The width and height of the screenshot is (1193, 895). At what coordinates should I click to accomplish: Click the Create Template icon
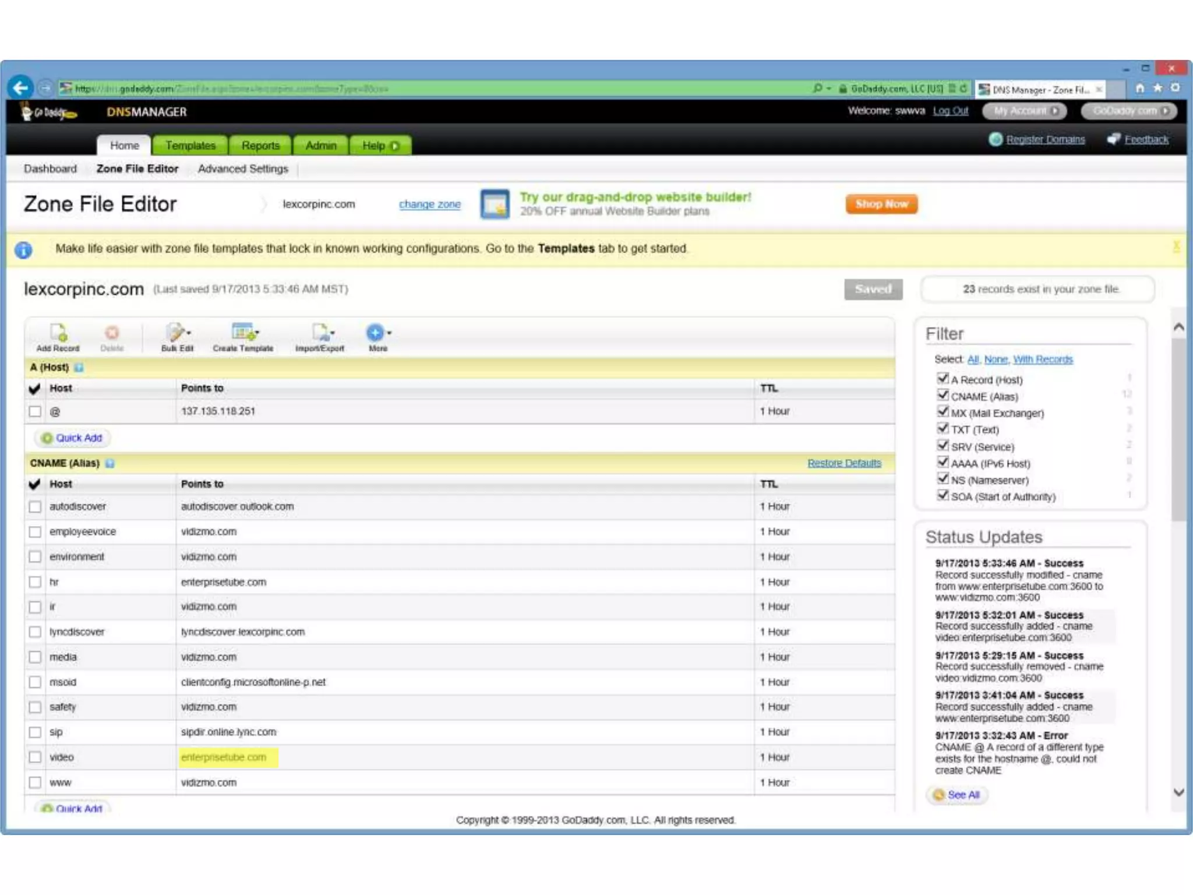point(243,333)
